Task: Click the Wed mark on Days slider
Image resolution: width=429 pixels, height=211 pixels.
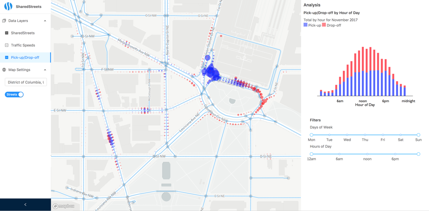Action: [x=347, y=135]
